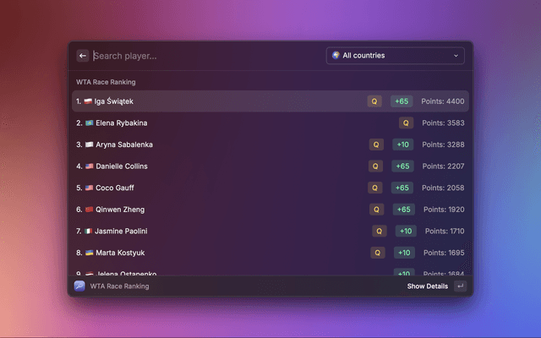The height and width of the screenshot is (338, 541).
Task: Select Qinwen Zheng in the ranking list
Action: pyautogui.click(x=270, y=210)
